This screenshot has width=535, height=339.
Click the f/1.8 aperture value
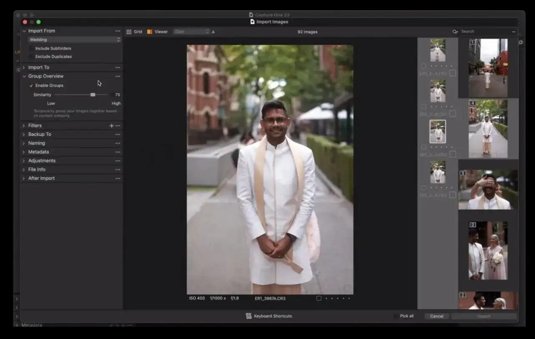click(234, 299)
